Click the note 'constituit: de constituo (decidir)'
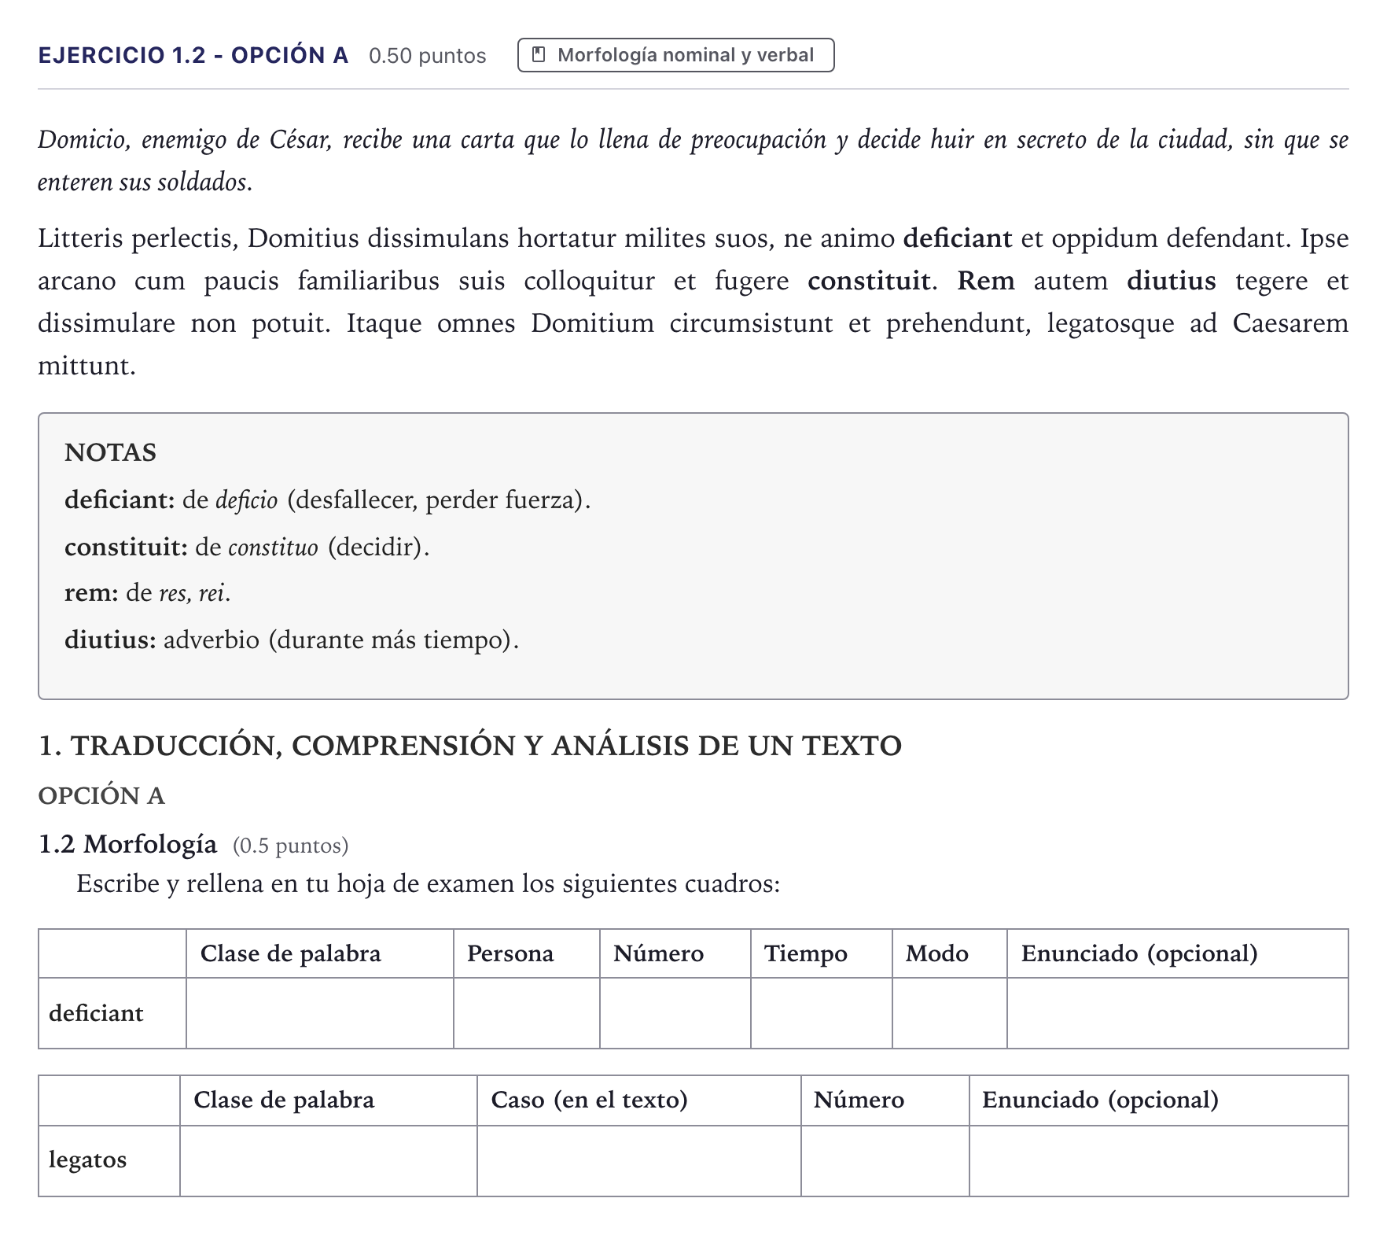 pos(247,547)
